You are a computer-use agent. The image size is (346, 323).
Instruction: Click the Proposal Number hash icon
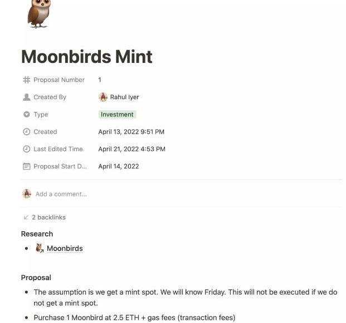(27, 80)
